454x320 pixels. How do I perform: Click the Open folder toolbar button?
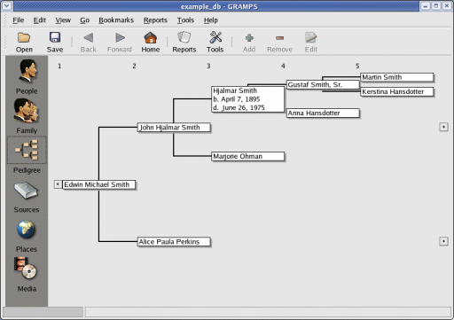pos(24,42)
